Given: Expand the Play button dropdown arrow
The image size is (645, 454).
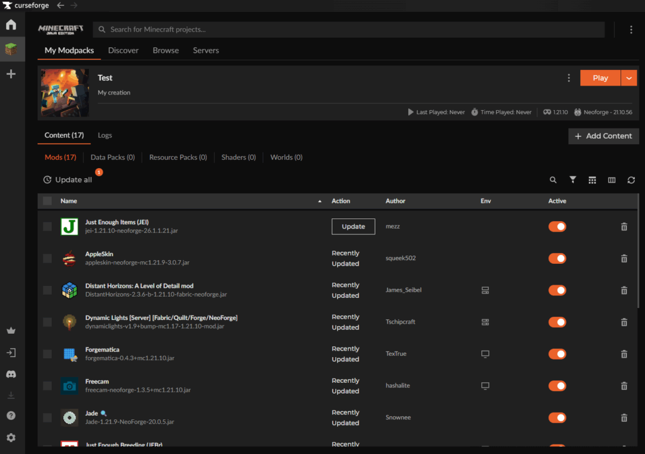Looking at the screenshot, I should pos(629,78).
